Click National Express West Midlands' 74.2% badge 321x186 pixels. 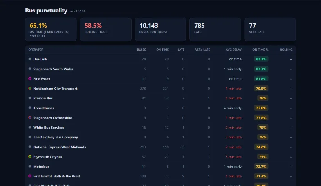(x=261, y=147)
